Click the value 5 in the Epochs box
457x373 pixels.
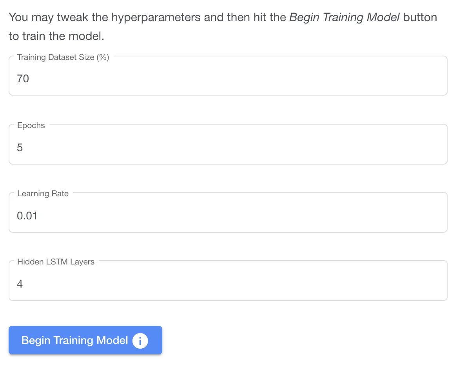tap(20, 147)
